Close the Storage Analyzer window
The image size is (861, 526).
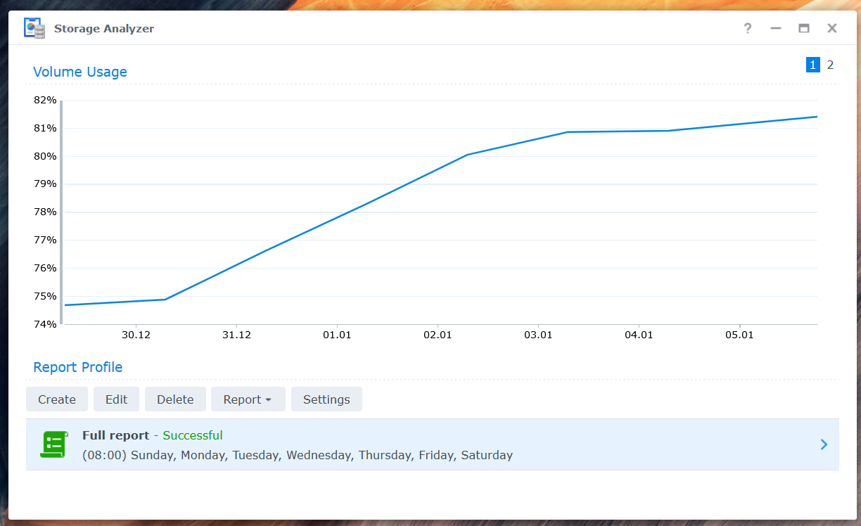coord(832,28)
